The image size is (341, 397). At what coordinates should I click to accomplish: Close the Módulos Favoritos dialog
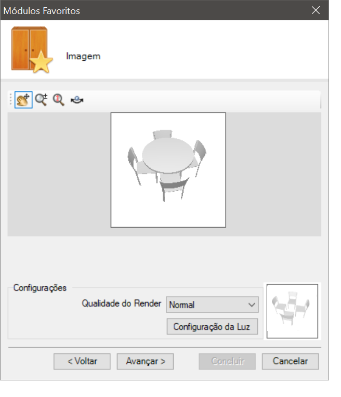click(316, 10)
